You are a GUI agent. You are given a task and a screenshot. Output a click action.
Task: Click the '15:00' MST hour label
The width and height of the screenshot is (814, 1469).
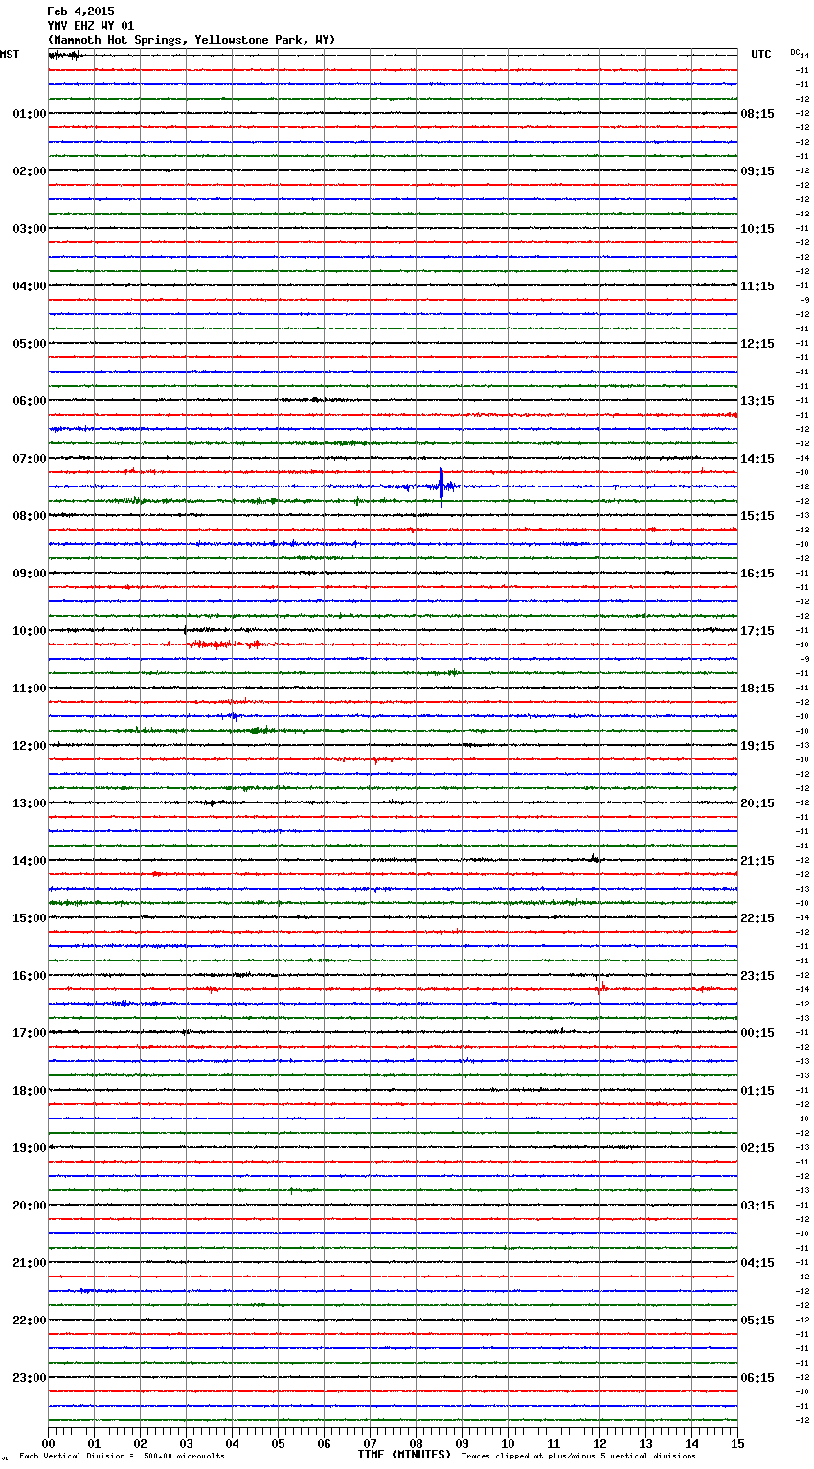tap(29, 918)
